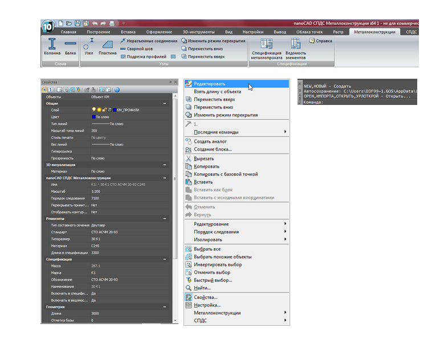This screenshot has height=348, width=444.
Task: Select Редактировать in context menu
Action: coord(237,84)
